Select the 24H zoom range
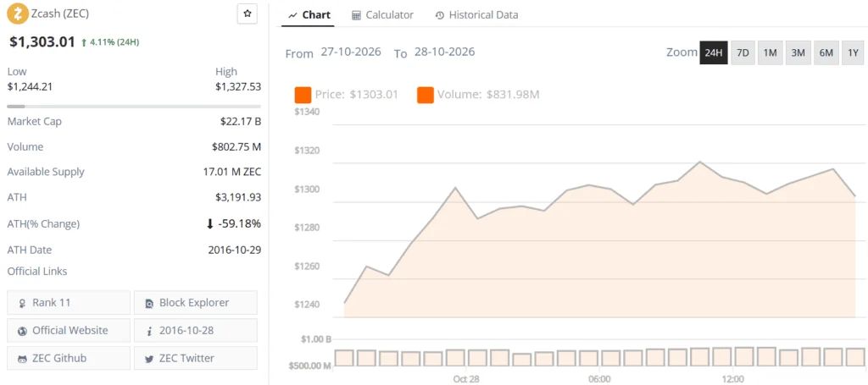 (x=714, y=53)
